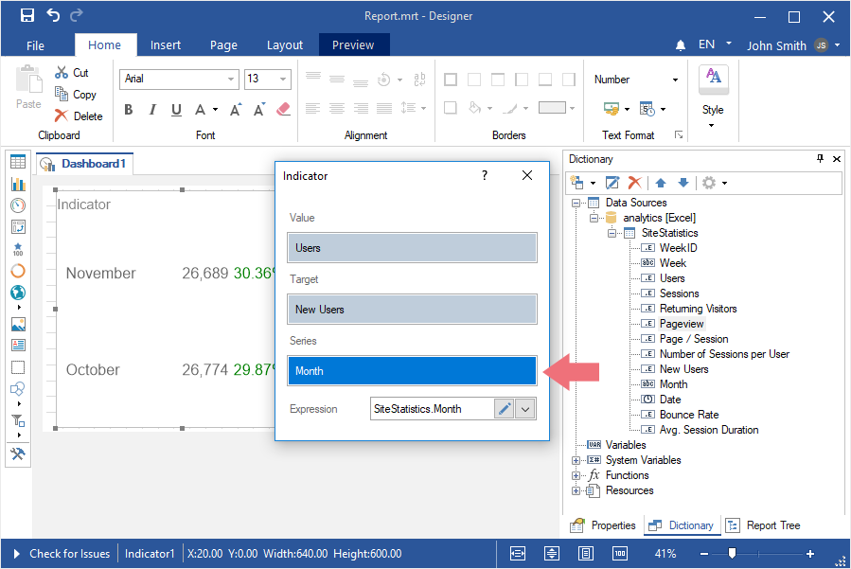Click the zoom slider handle in status bar

732,554
